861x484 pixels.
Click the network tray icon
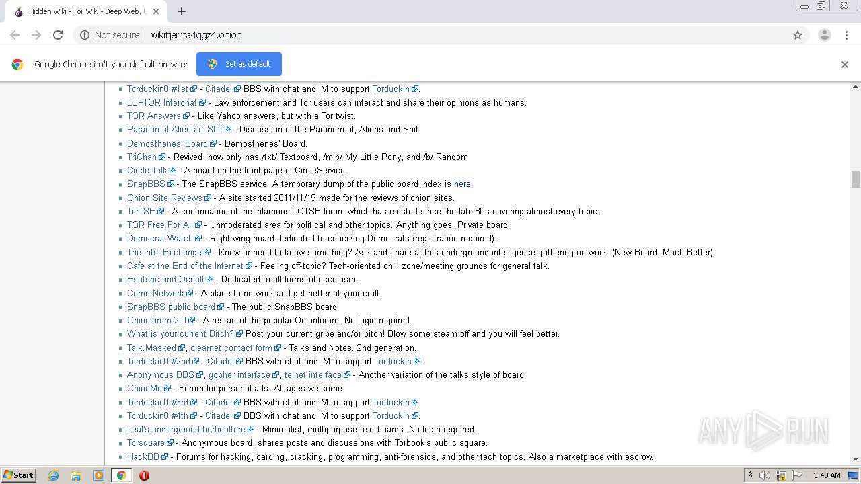tap(780, 475)
